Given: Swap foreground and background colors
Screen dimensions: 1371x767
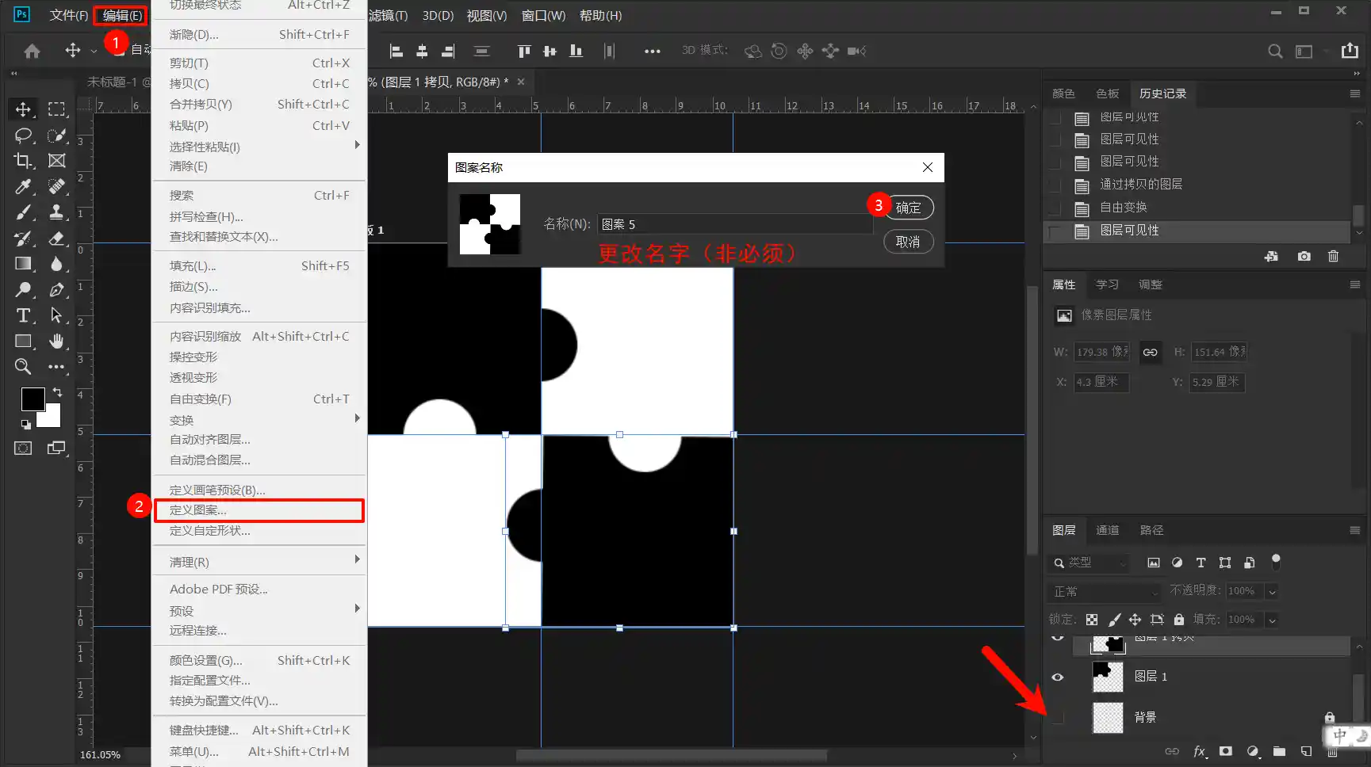Looking at the screenshot, I should coord(57,392).
